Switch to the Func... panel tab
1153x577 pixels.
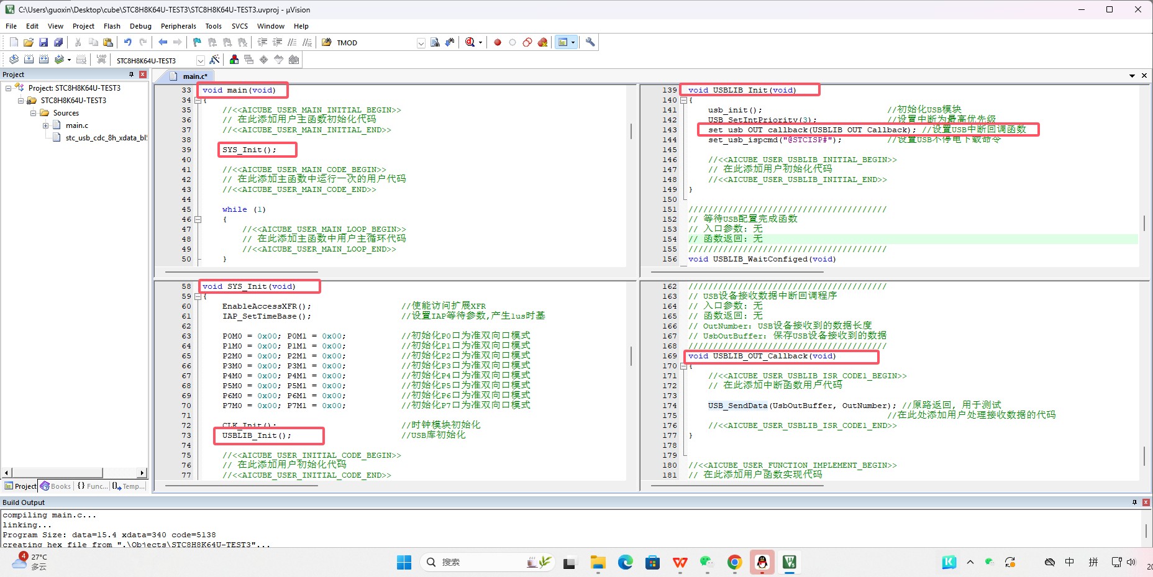point(92,486)
